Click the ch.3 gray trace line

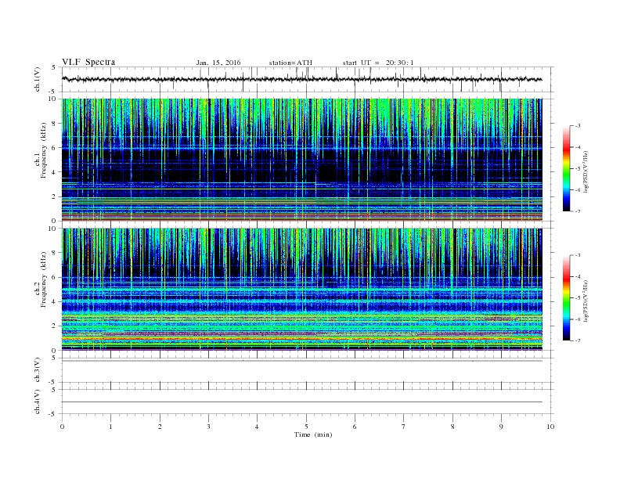point(302,361)
